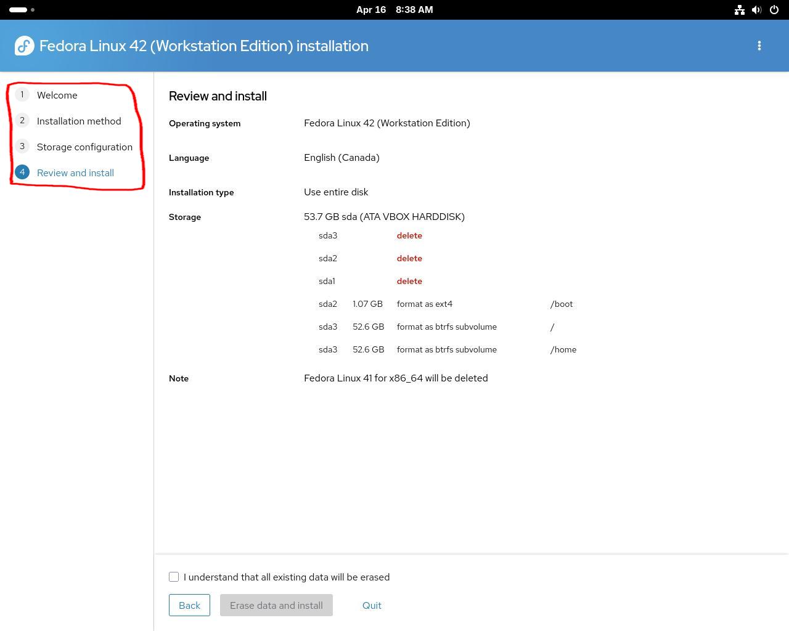789x631 pixels.
Task: Click the 'Installation type' label
Action: tap(201, 192)
